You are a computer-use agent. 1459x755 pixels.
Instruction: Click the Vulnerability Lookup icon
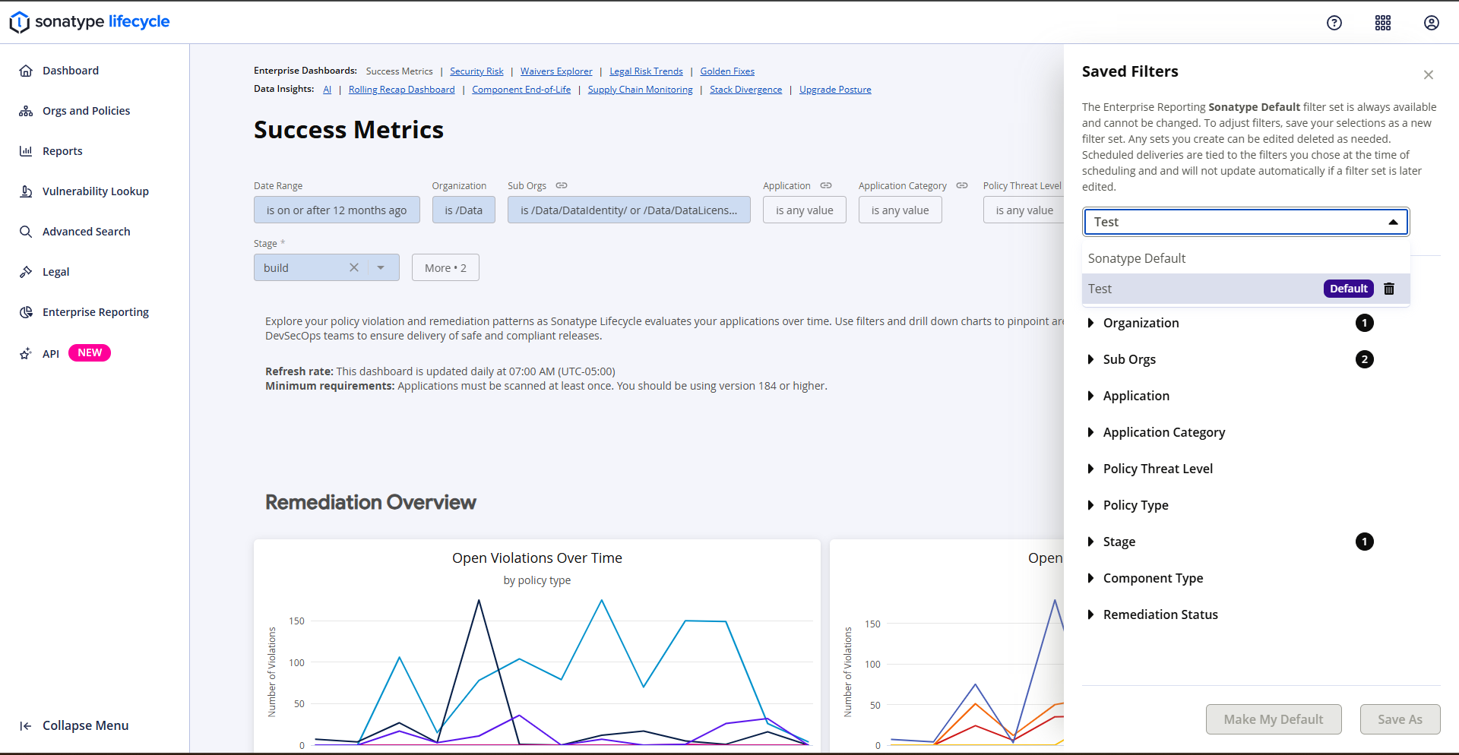click(26, 191)
